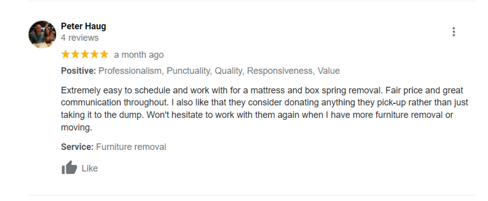The image size is (488, 201).
Task: Open the Peter Haug reviewer name link
Action: 83,26
